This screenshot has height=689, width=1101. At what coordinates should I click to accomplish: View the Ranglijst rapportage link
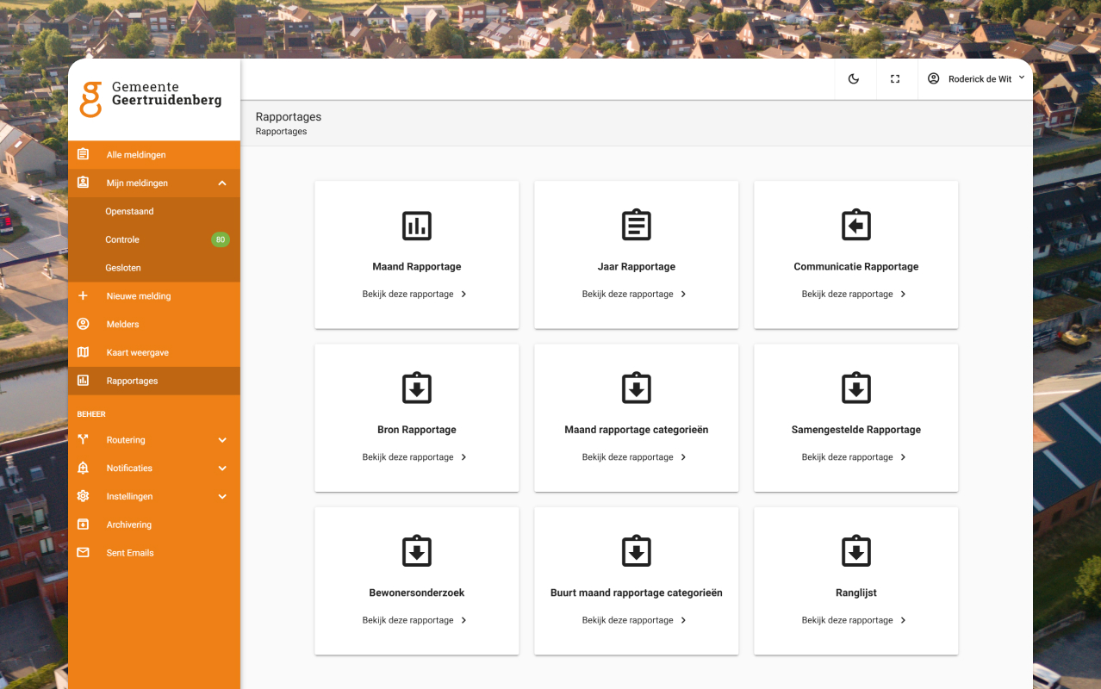[x=852, y=619]
